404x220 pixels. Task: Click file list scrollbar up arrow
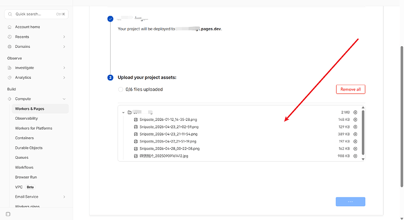(x=363, y=107)
